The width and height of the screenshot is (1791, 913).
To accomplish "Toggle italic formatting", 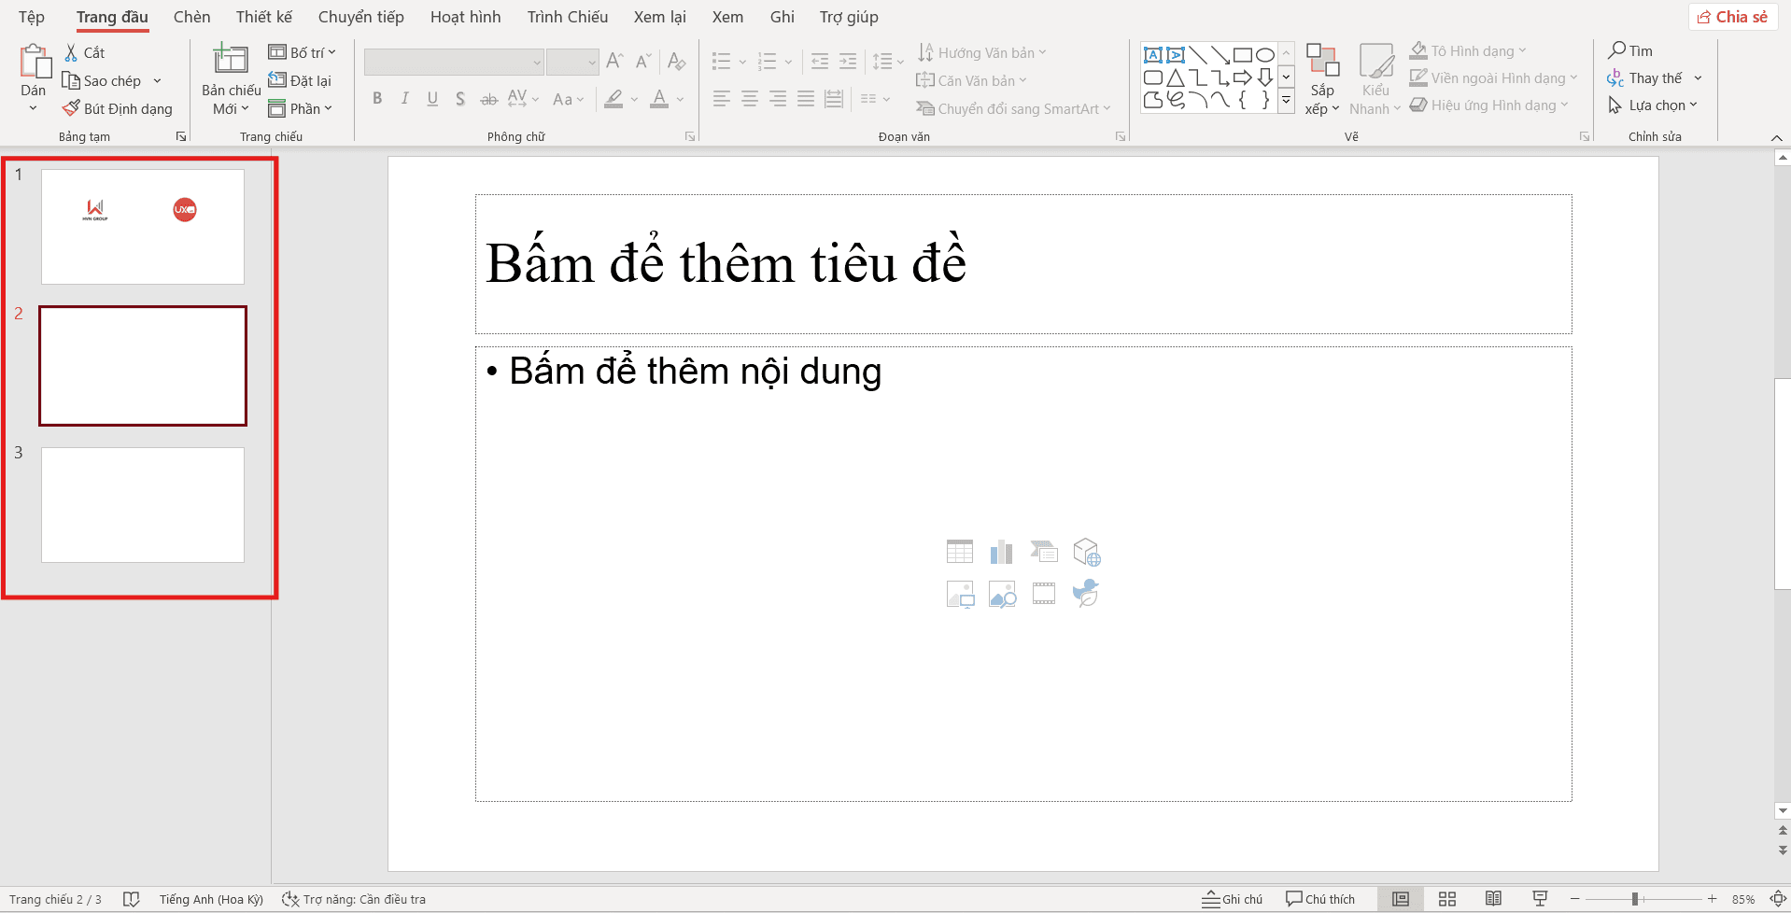I will pos(404,98).
